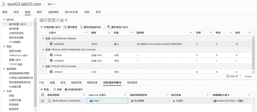The height and width of the screenshot is (112, 257).
Task: Click the vmhba64 adapter icon
Action: pos(51,61)
